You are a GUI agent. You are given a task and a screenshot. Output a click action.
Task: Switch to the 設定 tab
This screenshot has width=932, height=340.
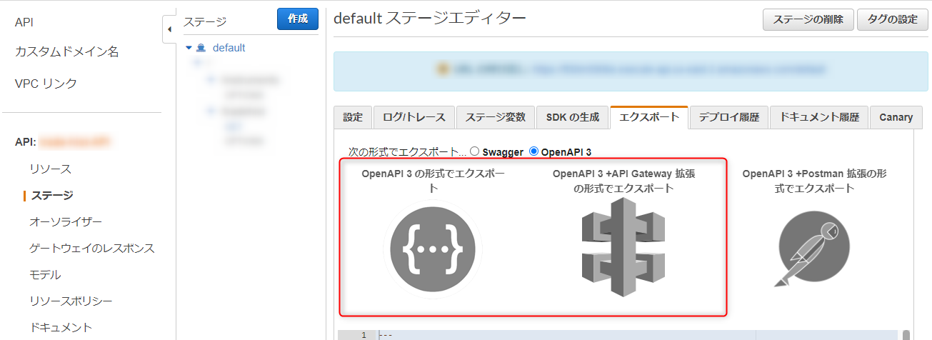coord(353,117)
